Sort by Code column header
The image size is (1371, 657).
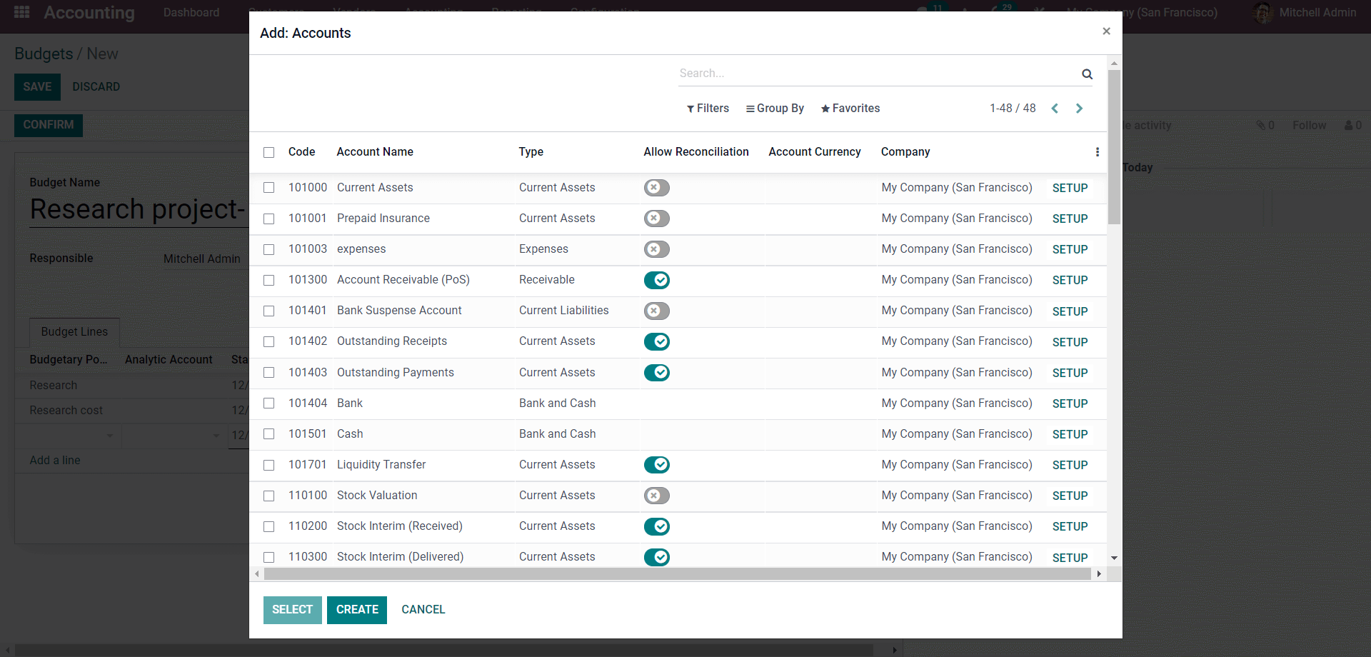[x=301, y=152]
